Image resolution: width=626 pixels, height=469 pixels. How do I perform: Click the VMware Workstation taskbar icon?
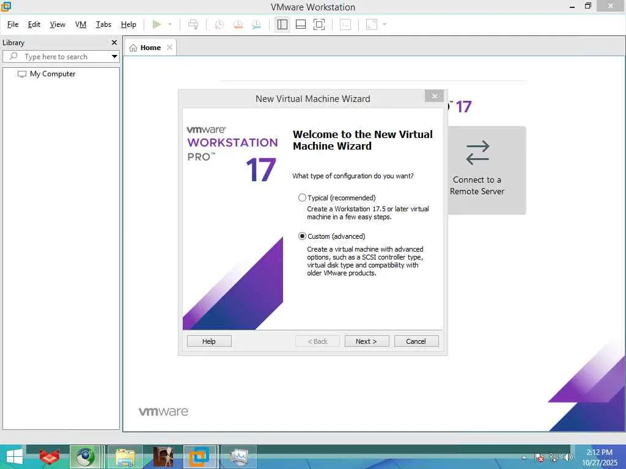click(199, 457)
